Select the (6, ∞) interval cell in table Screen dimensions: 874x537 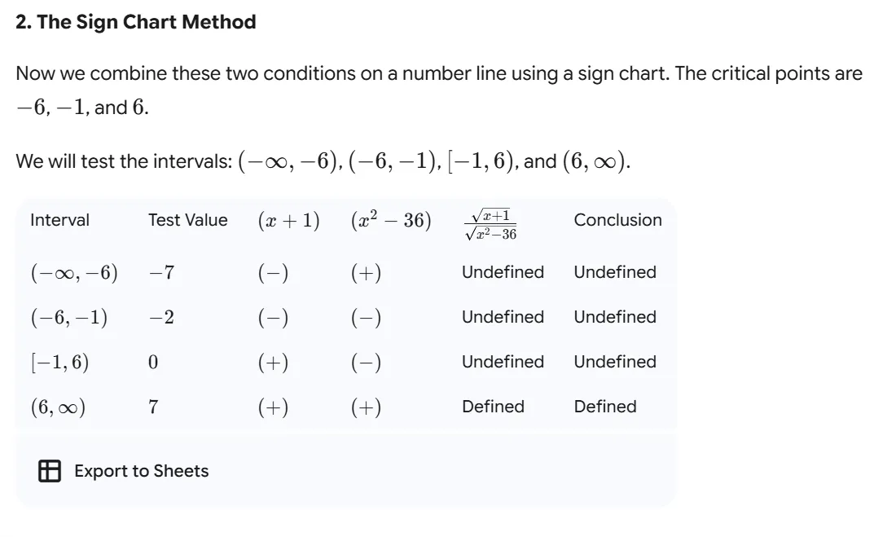coord(57,407)
